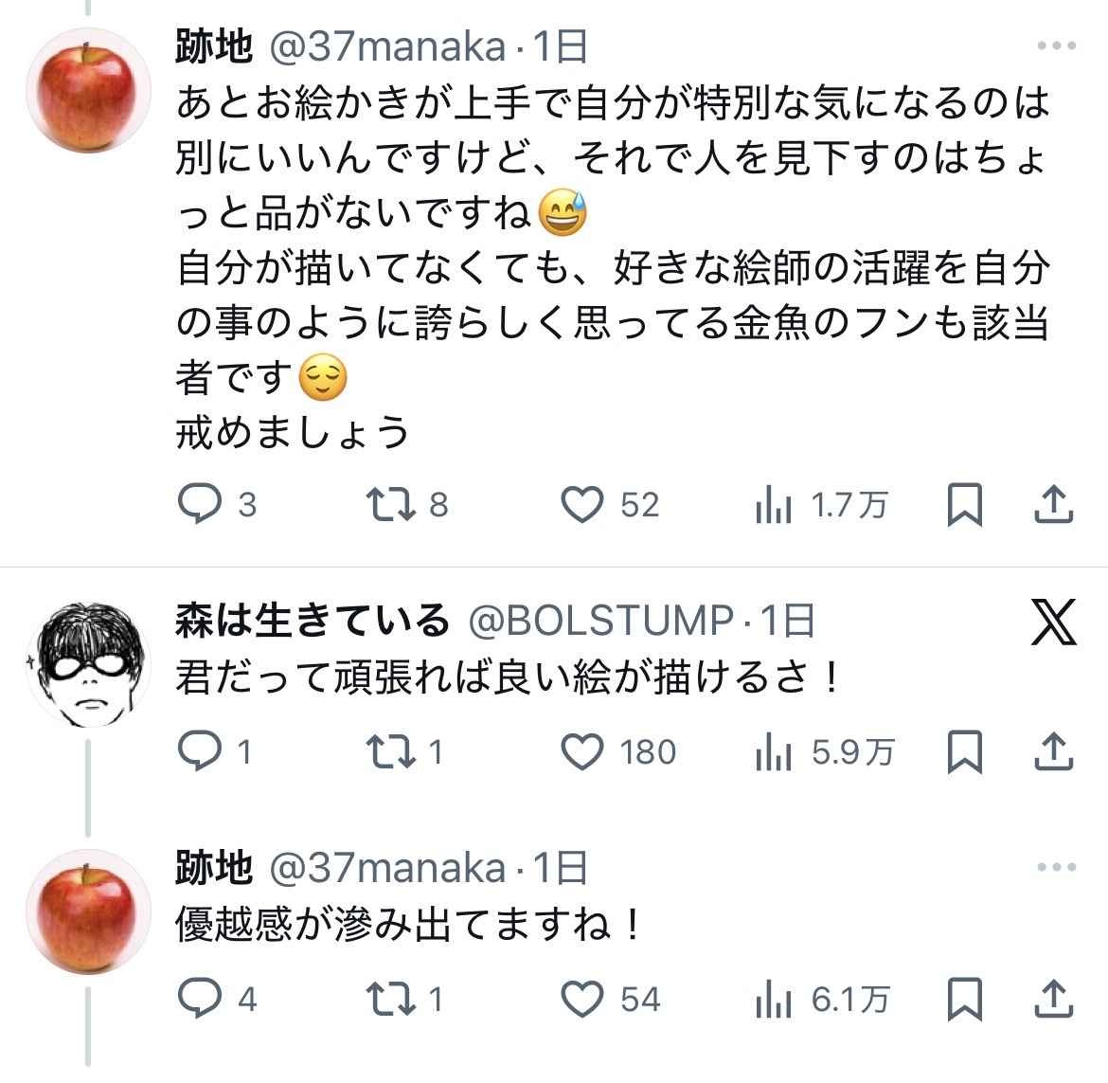The image size is (1108, 1083).
Task: Bookmark the 森は生きている tweet
Action: (x=965, y=750)
